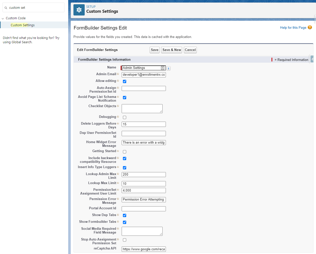
Task: Click help icon next to Admin Email label
Action: [x=118, y=74]
